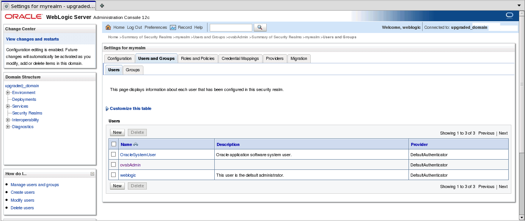This screenshot has height=221, width=525.
Task: Open a new browser tab with plus icon
Action: click(102, 6)
